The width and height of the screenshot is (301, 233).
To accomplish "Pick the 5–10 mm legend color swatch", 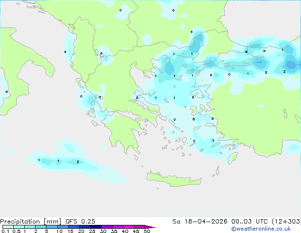I will pyautogui.click(x=52, y=227).
